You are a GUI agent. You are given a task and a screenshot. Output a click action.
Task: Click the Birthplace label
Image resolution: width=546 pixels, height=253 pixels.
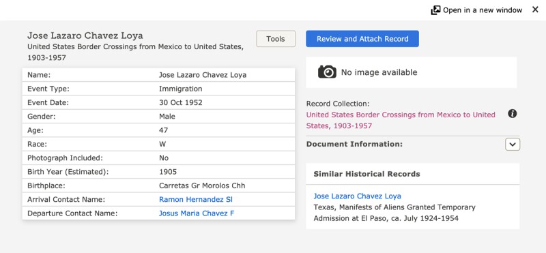46,185
